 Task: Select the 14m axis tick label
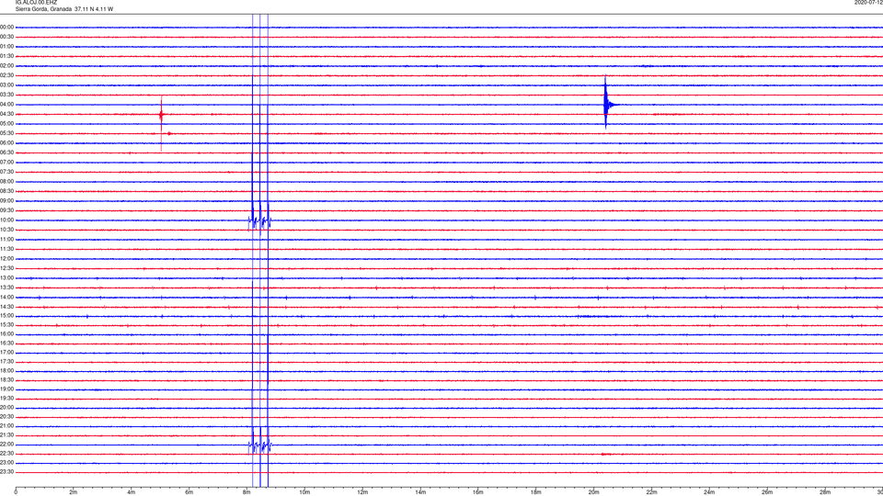tap(420, 492)
